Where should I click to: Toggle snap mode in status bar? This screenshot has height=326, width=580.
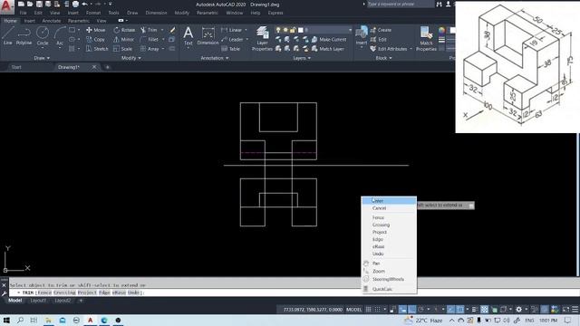click(x=377, y=310)
